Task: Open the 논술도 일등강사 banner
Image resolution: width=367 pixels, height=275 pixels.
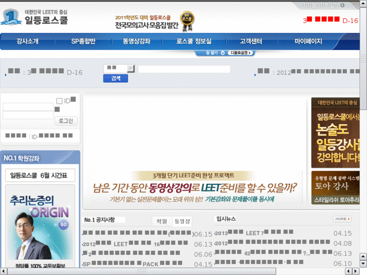Action: [335, 133]
